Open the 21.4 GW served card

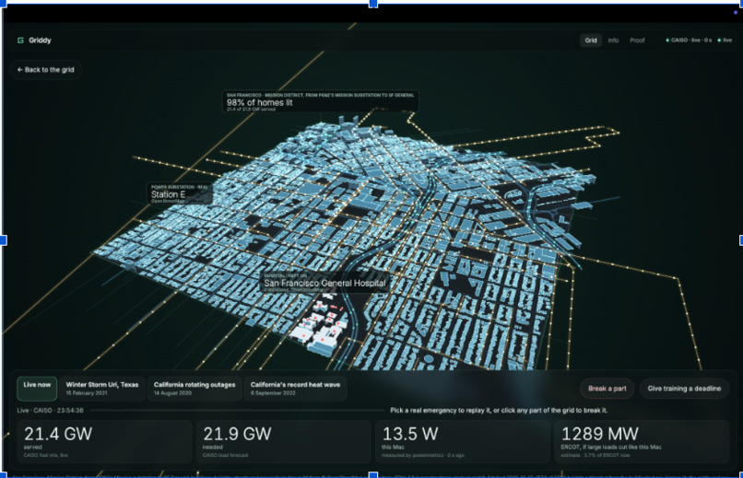tap(104, 441)
